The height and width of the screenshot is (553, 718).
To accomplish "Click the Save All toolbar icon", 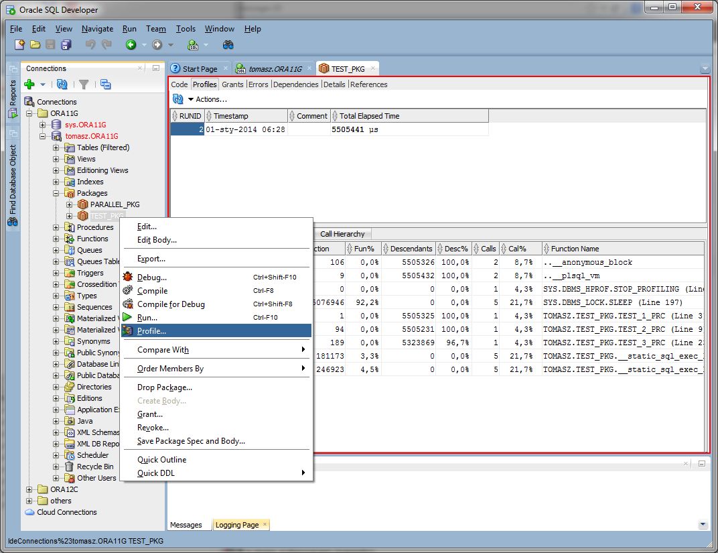I will click(x=66, y=44).
